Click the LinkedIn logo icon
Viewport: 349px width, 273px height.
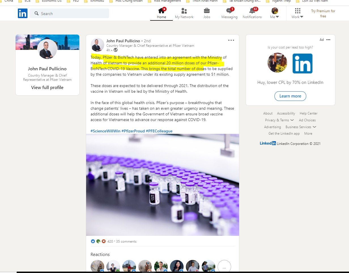pyautogui.click(x=22, y=13)
